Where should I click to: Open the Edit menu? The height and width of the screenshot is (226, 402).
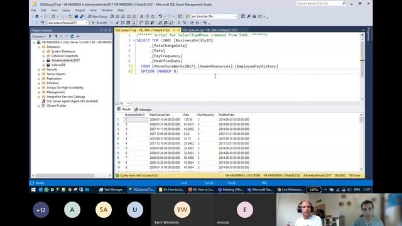coord(43,10)
